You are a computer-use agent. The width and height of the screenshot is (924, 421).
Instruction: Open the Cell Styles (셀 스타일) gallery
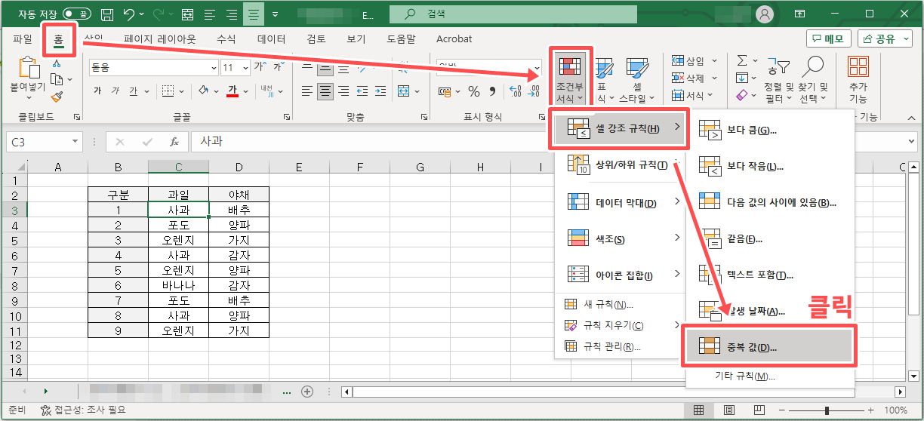tap(638, 79)
